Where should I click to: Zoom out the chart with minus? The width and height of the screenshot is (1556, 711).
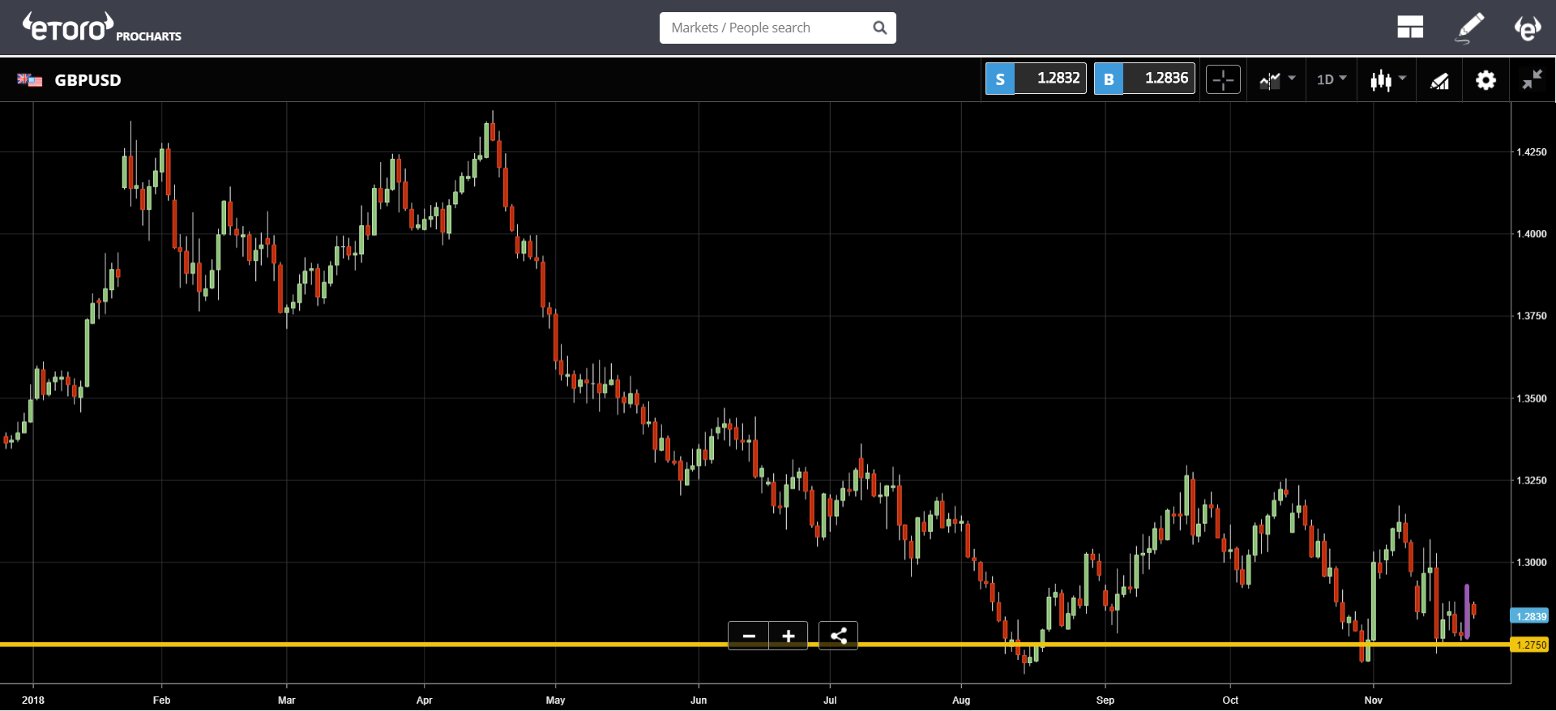tap(749, 636)
